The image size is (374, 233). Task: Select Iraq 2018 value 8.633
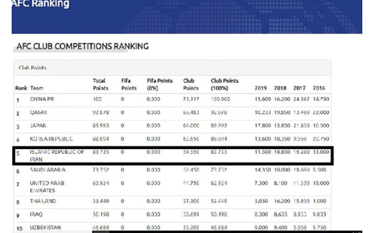[280, 215]
